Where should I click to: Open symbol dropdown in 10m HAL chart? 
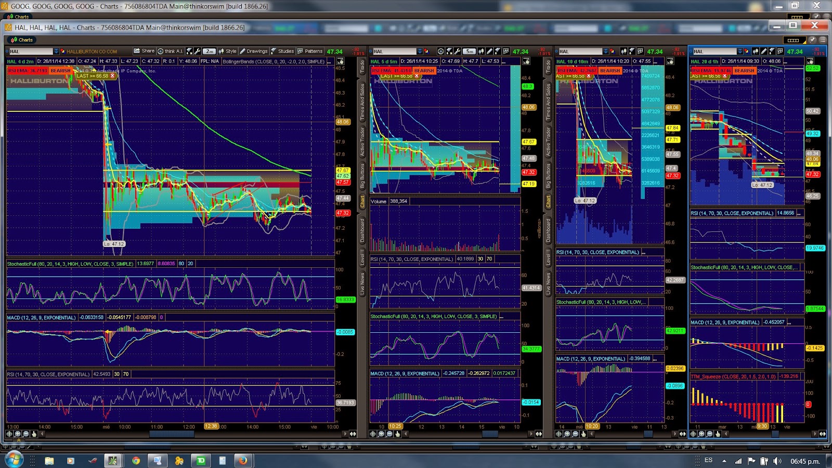coord(605,51)
